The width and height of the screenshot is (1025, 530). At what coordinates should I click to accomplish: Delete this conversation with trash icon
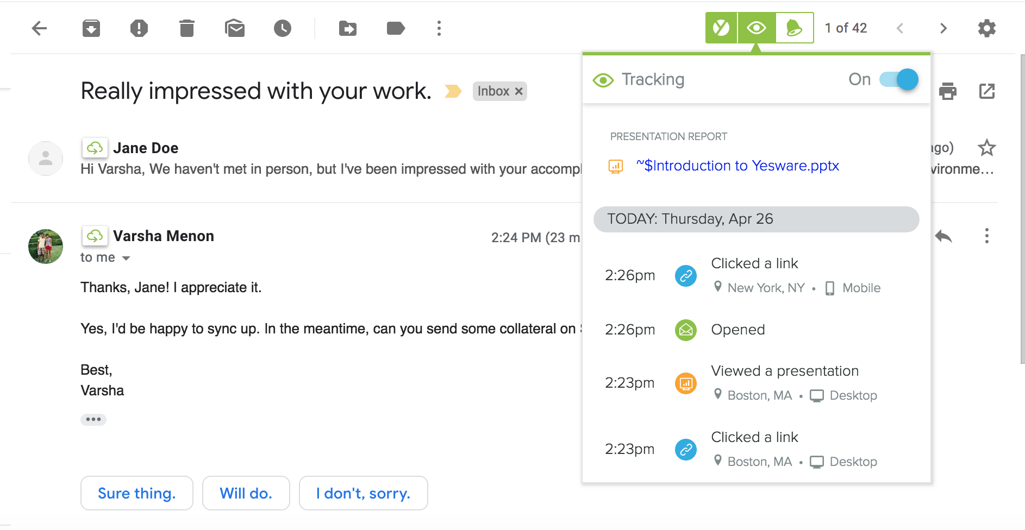(x=187, y=28)
